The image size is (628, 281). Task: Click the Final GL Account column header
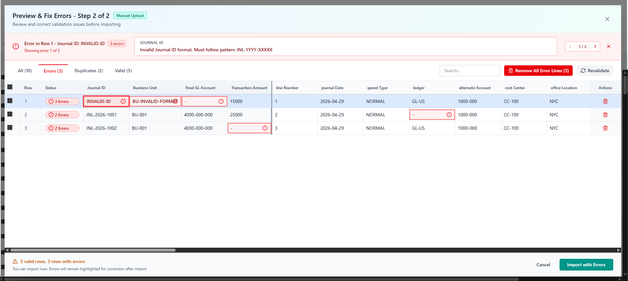[200, 88]
